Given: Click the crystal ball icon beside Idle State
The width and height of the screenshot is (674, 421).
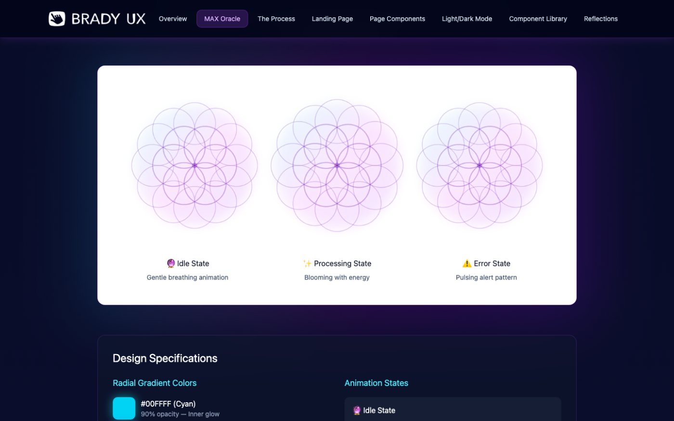Looking at the screenshot, I should click(x=171, y=263).
